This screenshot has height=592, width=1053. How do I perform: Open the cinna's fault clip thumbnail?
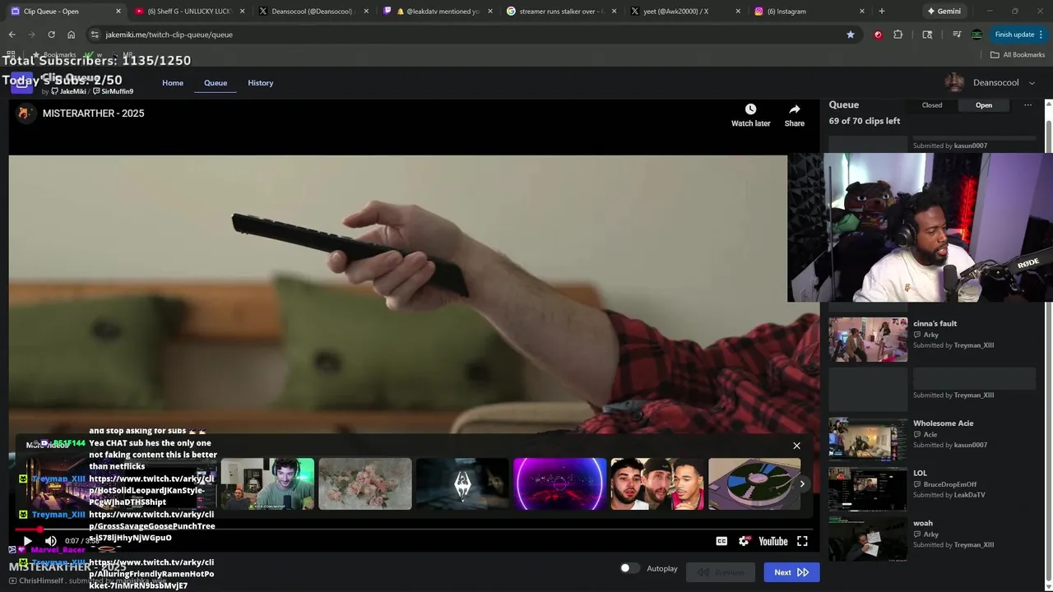[868, 340]
